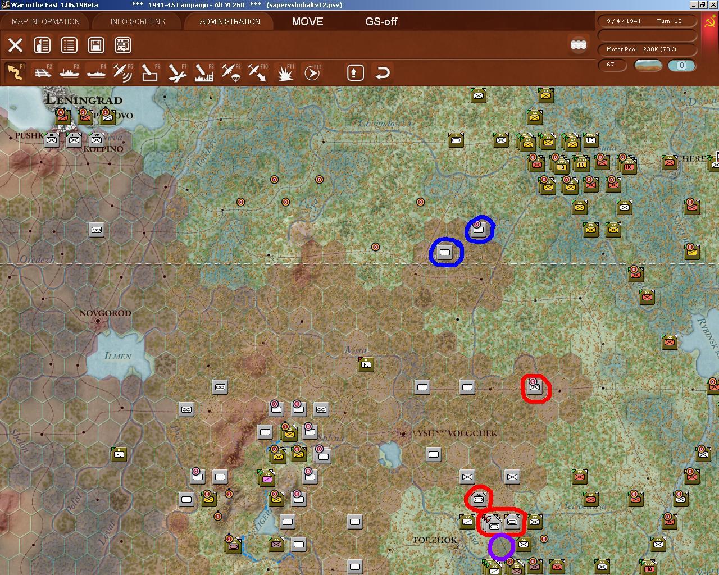Click the Motor Pool 230K (73K) field
This screenshot has height=575, width=719.
pyautogui.click(x=647, y=49)
